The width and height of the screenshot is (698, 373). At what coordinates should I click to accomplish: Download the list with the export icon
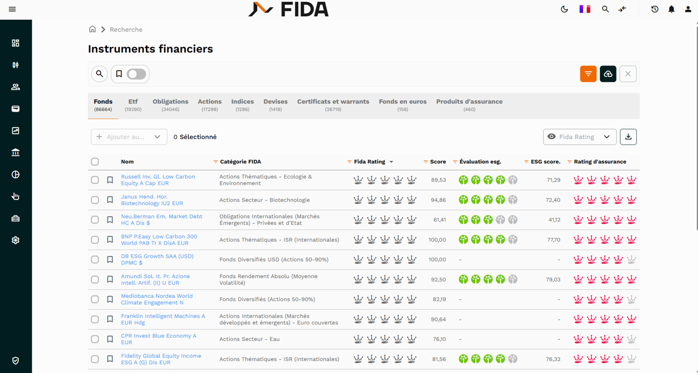pyautogui.click(x=628, y=137)
